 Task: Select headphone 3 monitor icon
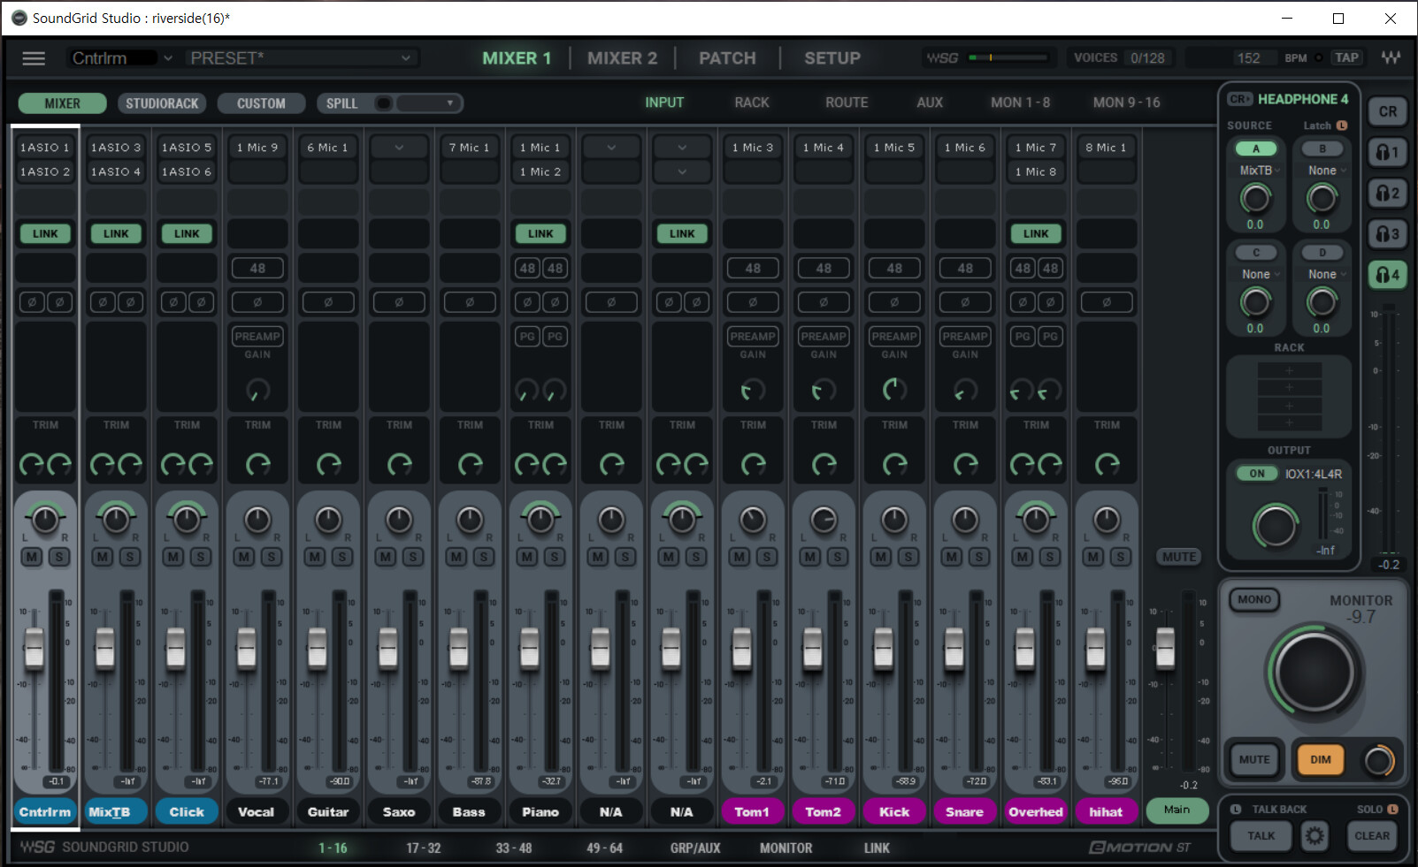click(x=1387, y=234)
